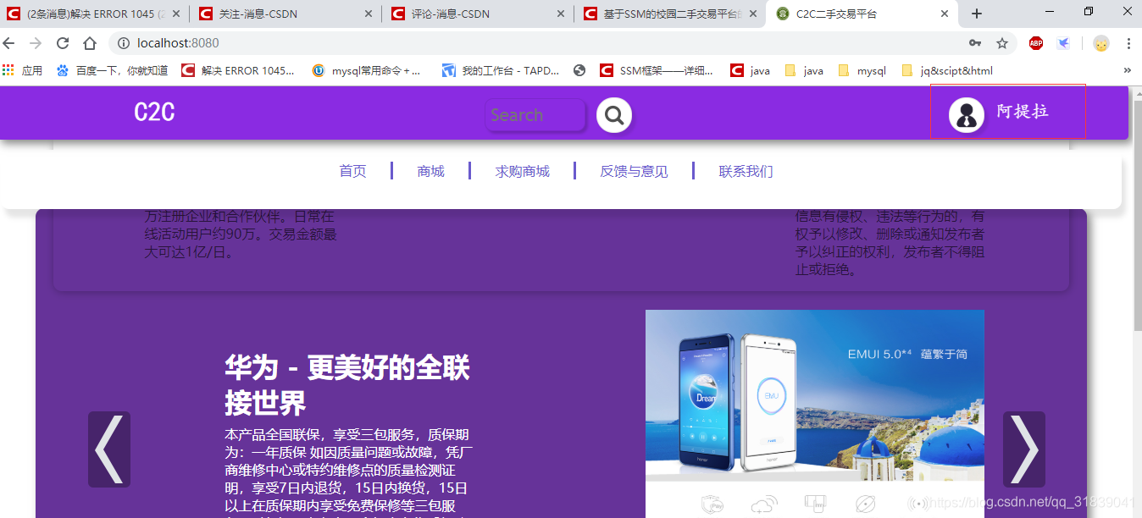Open 我的工作台 - TAPD bookmark

pos(501,70)
